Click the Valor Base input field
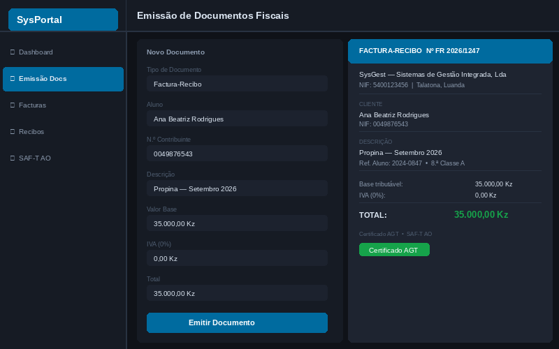Screen dimensions: 559x349 tap(237, 223)
